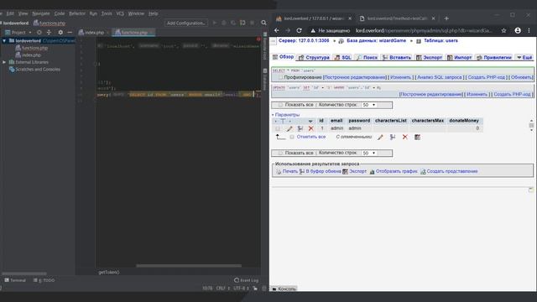Click export icon beside 'С отмеченными'
Viewport: 537px width, 302px height.
tap(417, 137)
